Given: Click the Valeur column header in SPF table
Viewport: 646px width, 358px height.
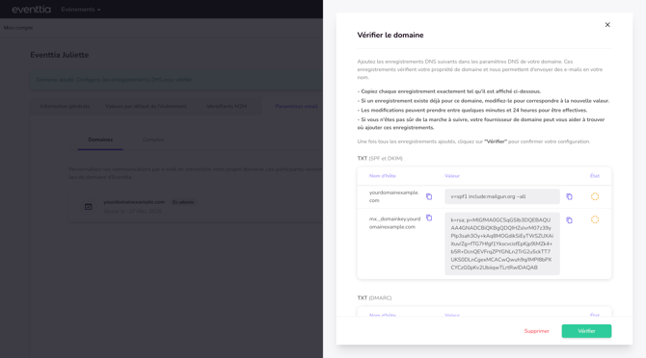Looking at the screenshot, I should pyautogui.click(x=452, y=176).
